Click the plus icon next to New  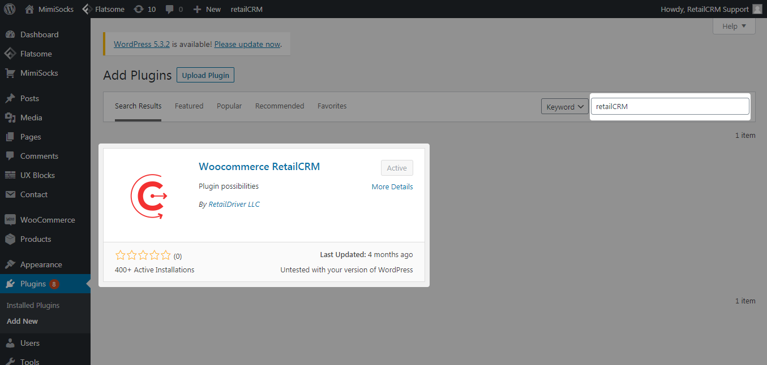pyautogui.click(x=197, y=9)
